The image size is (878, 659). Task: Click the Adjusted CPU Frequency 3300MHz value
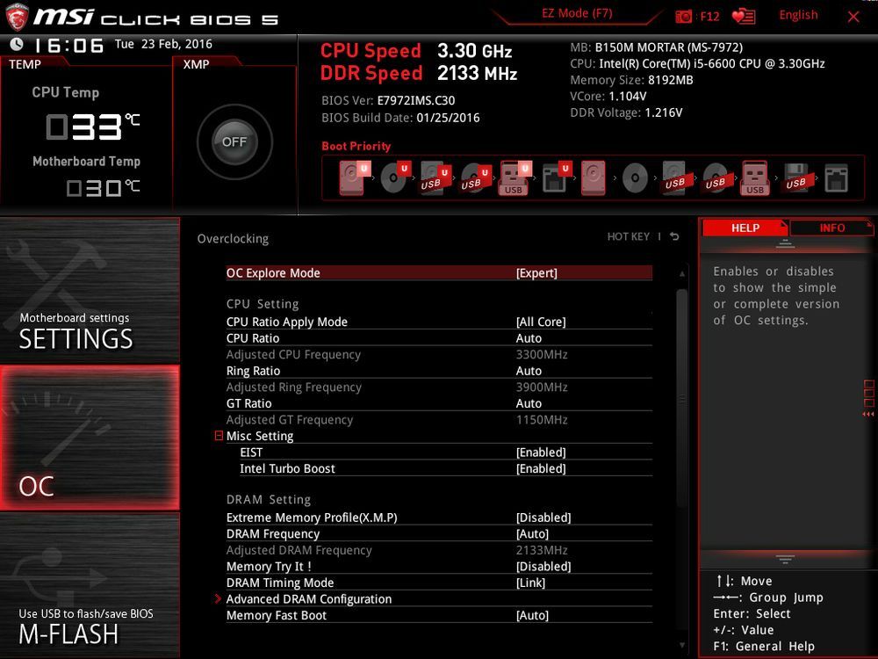click(x=542, y=354)
